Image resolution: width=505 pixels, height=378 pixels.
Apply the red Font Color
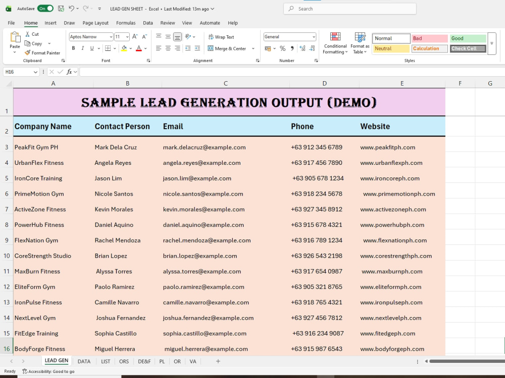coord(139,48)
